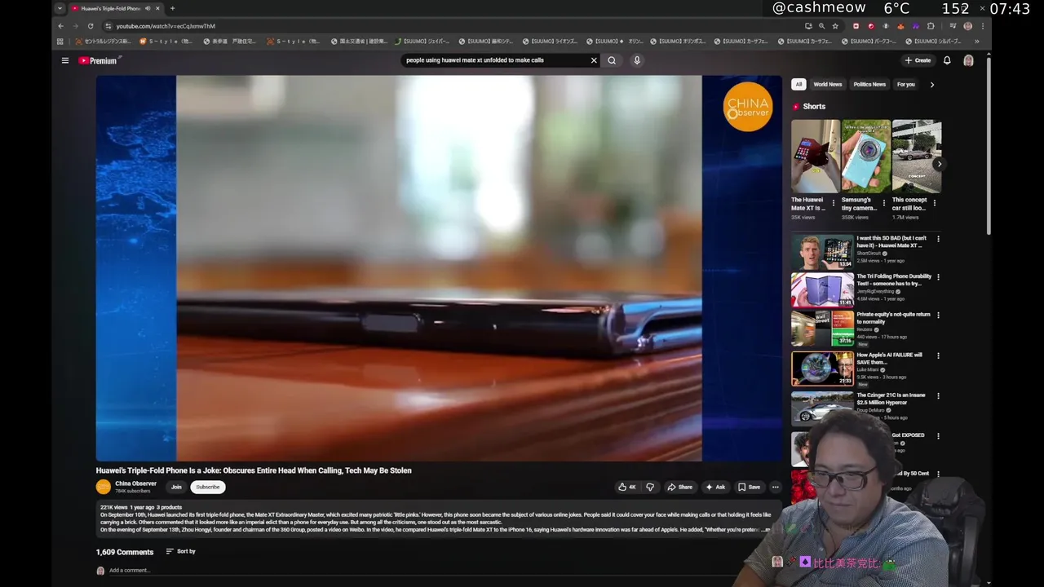
Task: Clear the search query with X
Action: pos(594,60)
